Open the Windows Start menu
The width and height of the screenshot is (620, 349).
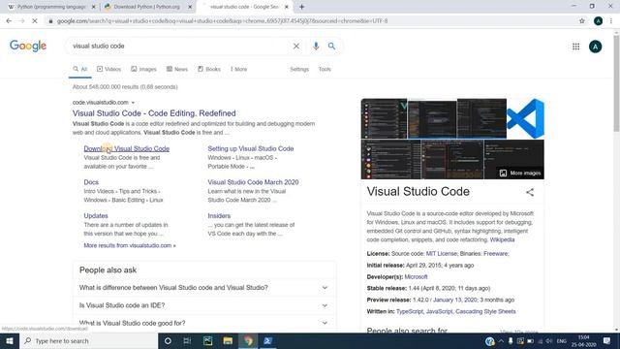pos(10,340)
